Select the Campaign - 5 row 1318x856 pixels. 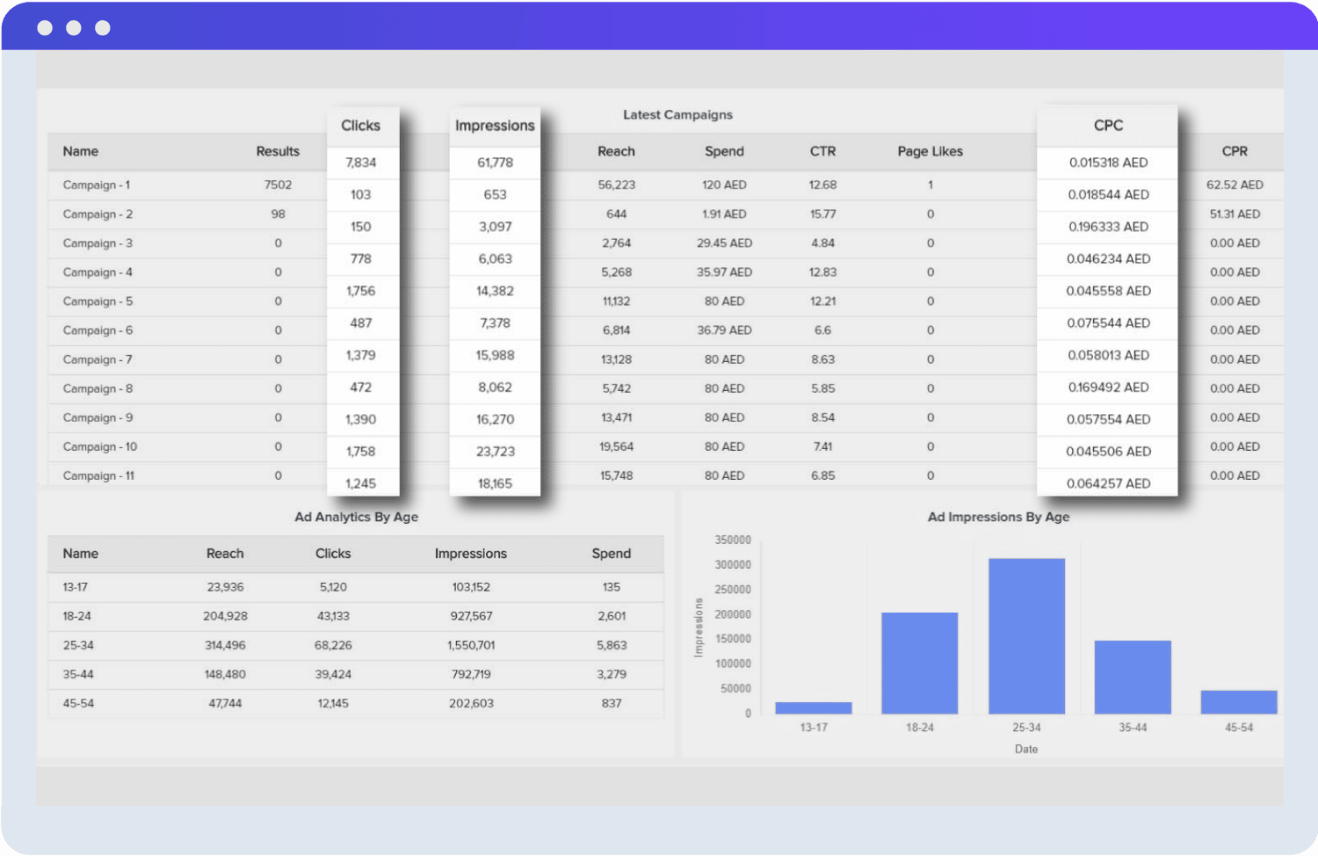[97, 301]
